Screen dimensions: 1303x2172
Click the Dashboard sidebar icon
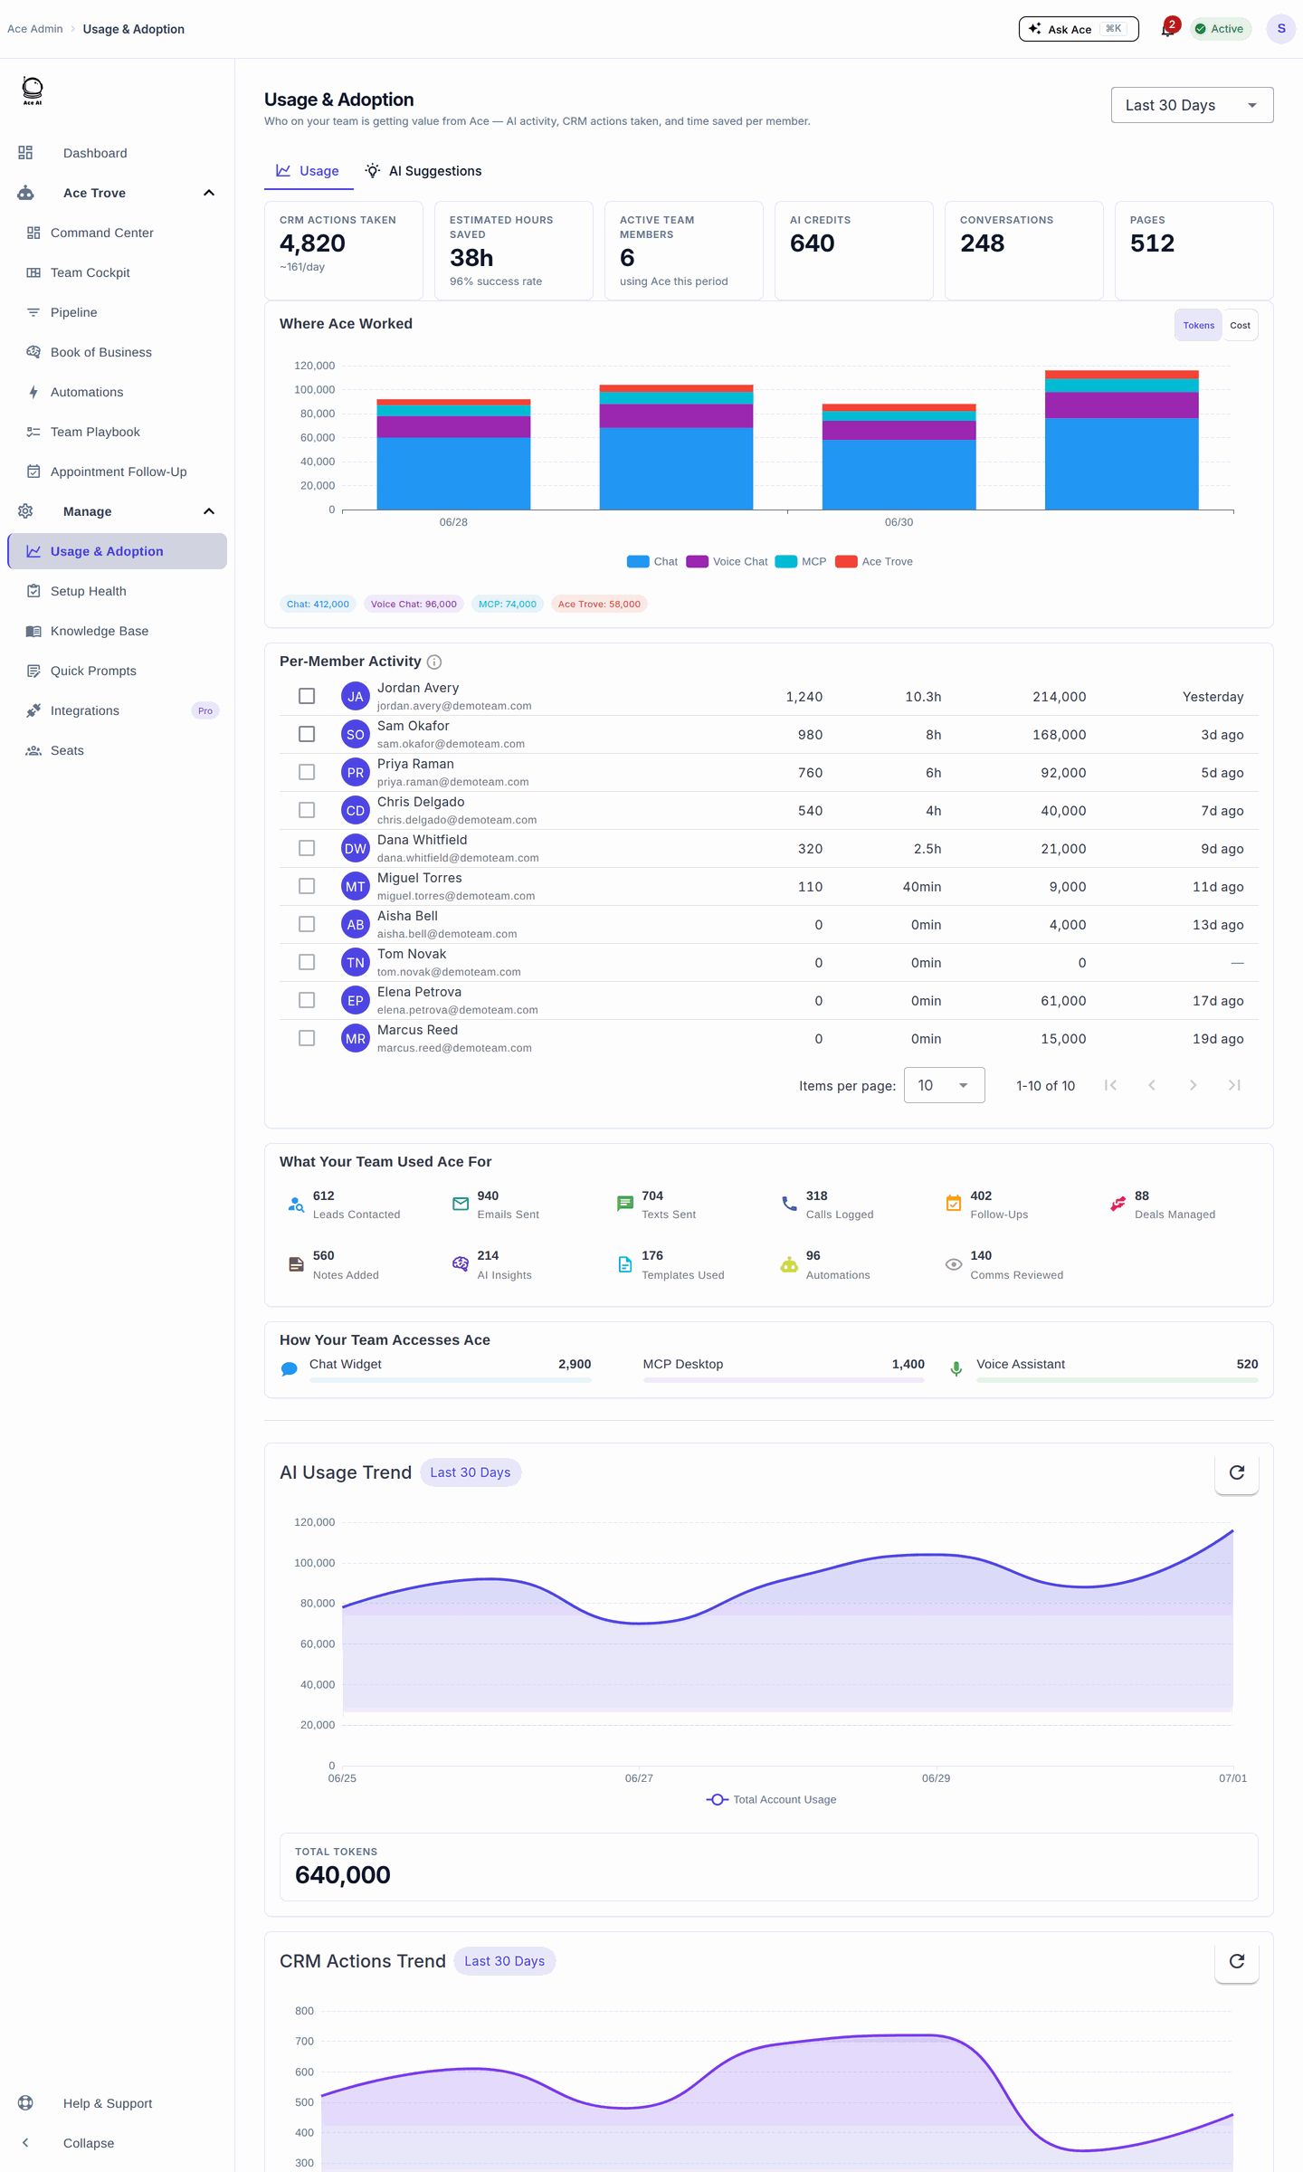point(25,153)
